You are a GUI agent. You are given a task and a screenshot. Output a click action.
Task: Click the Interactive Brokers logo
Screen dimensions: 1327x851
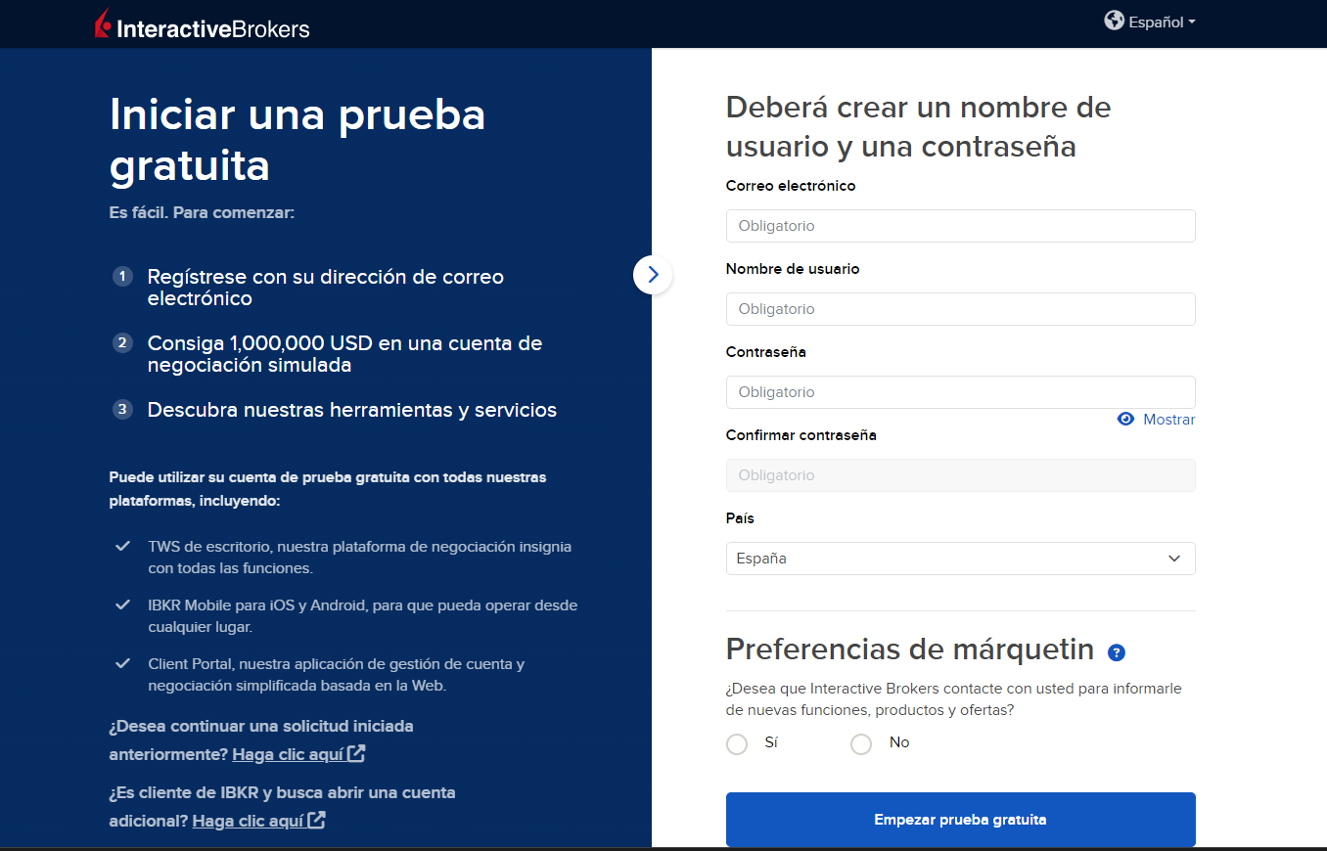[x=202, y=24]
